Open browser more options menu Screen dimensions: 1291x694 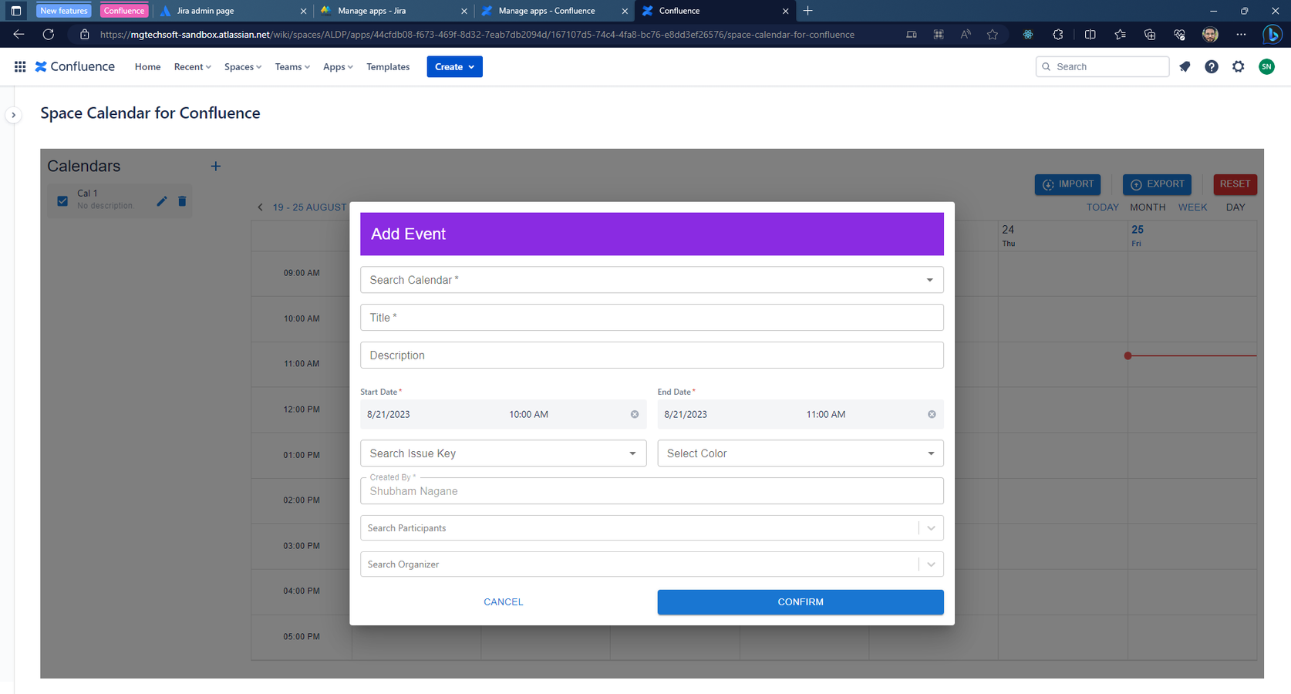1241,35
